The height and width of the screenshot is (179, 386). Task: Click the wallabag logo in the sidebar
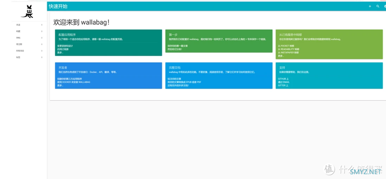[x=27, y=11]
